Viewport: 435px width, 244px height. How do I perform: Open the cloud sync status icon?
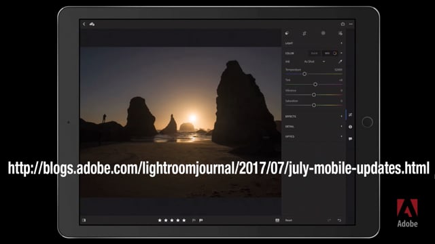pyautogui.click(x=92, y=24)
